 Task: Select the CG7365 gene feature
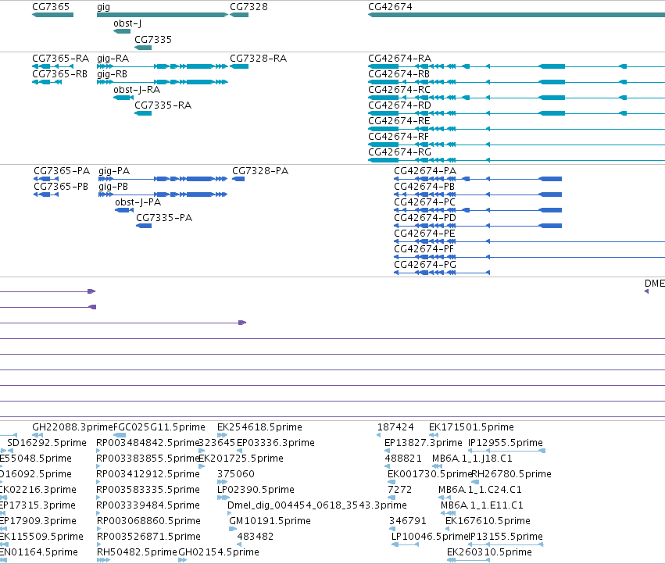[x=52, y=15]
